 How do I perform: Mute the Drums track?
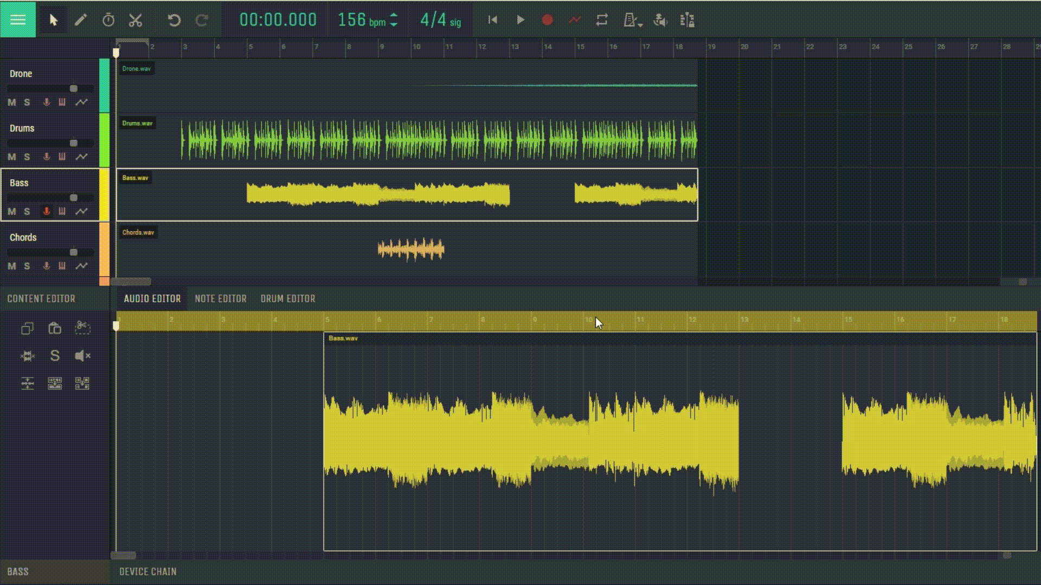(11, 157)
